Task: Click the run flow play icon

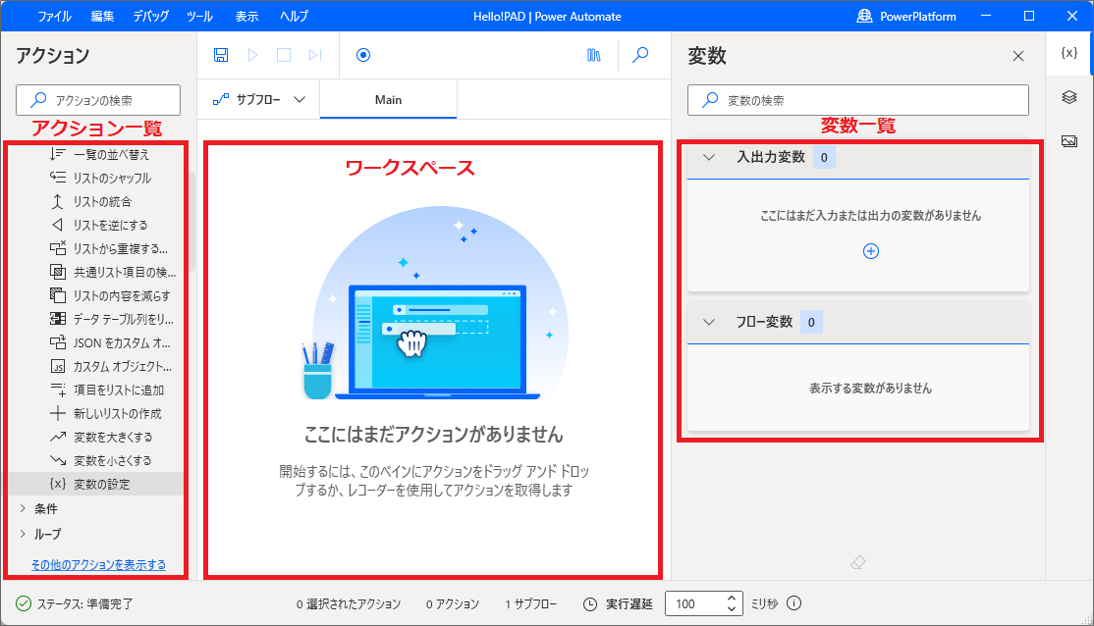Action: (251, 55)
